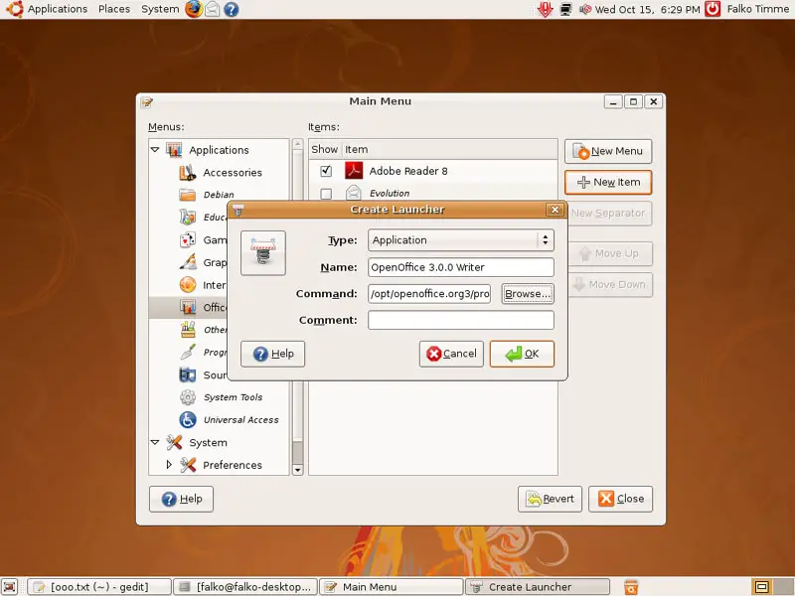795x596 pixels.
Task: Click the empty Comment field
Action: pyautogui.click(x=461, y=320)
